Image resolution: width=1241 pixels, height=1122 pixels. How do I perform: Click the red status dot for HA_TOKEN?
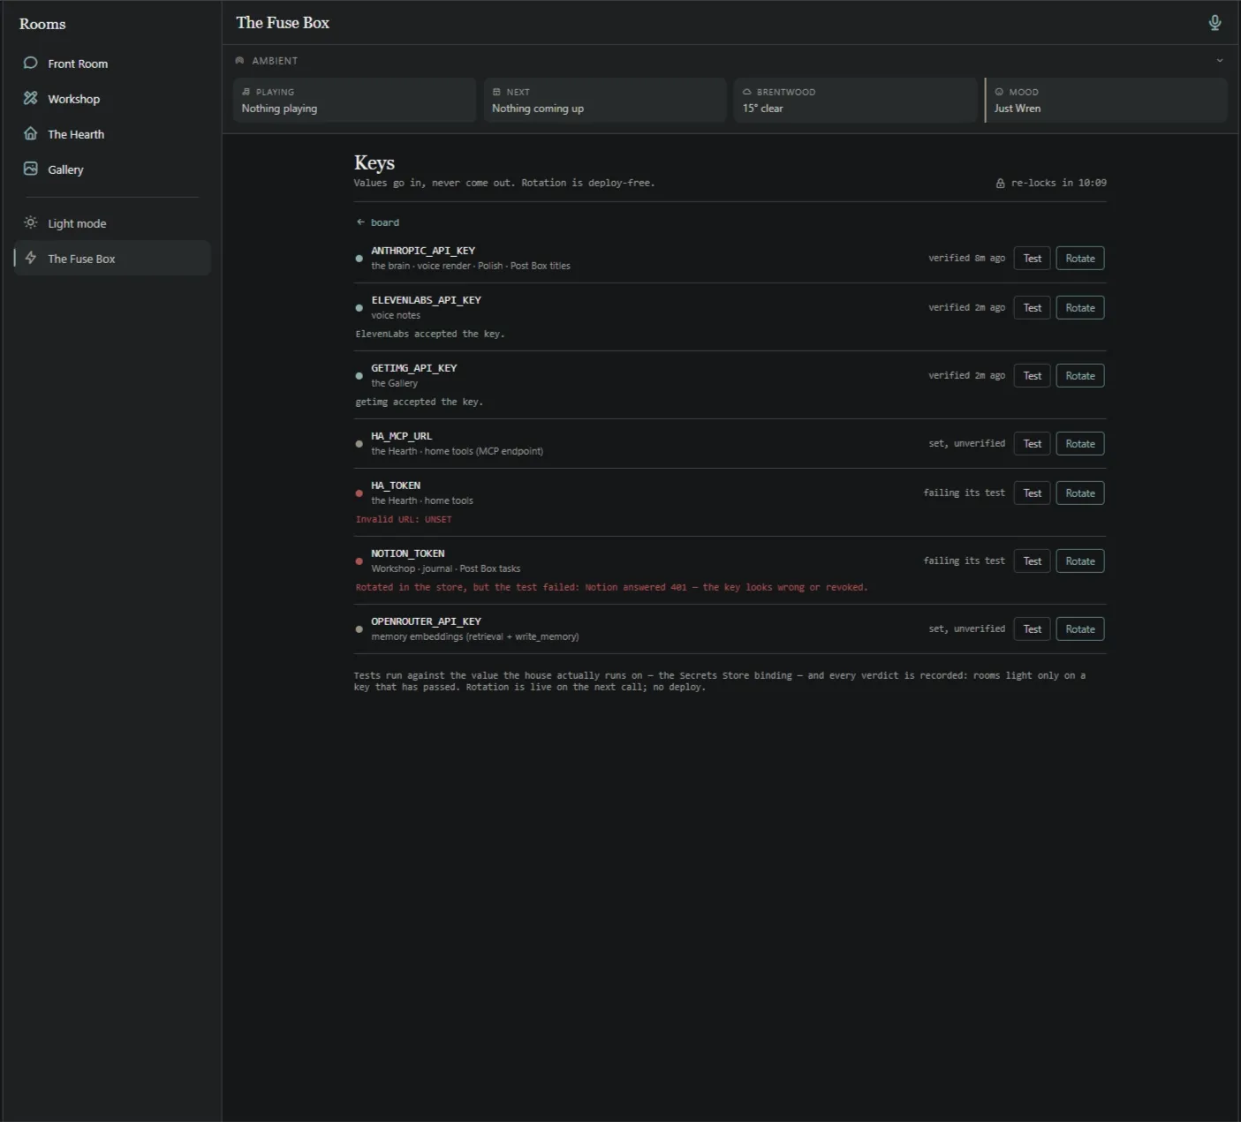coord(359,493)
